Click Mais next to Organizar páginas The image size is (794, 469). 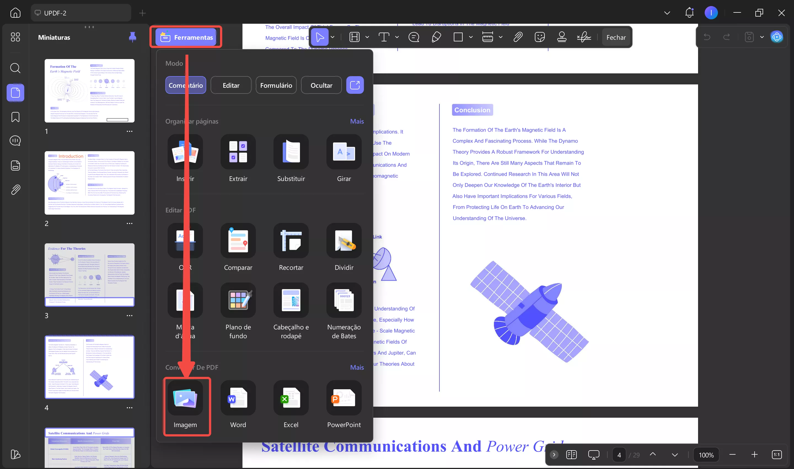(x=357, y=121)
